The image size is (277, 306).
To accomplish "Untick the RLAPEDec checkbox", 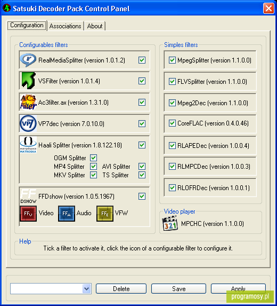I will pyautogui.click(x=172, y=145).
